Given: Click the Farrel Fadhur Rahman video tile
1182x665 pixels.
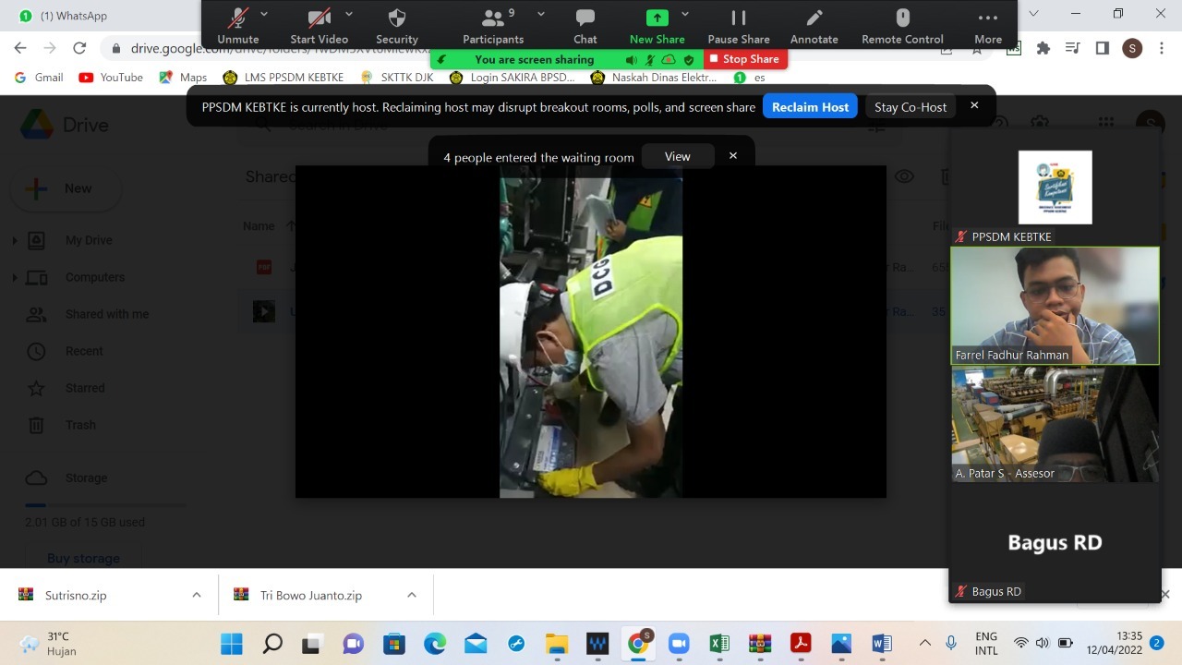Looking at the screenshot, I should coord(1055,306).
